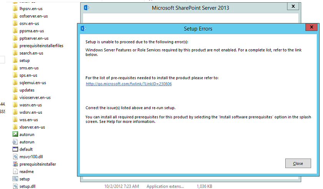Click the size '1,036 KB' cell
Image resolution: width=323 pixels, height=189 pixels.
pos(204,186)
